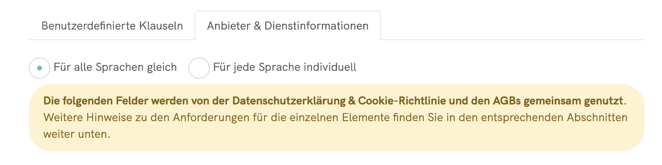Switch to the Benutzerdefinierte Klauseln tab
662x165 pixels.
(x=112, y=26)
